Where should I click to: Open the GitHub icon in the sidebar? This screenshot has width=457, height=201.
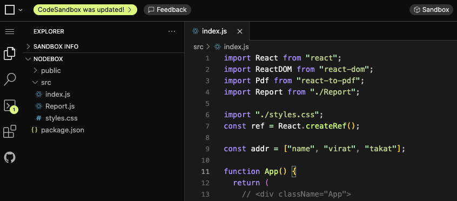10,158
